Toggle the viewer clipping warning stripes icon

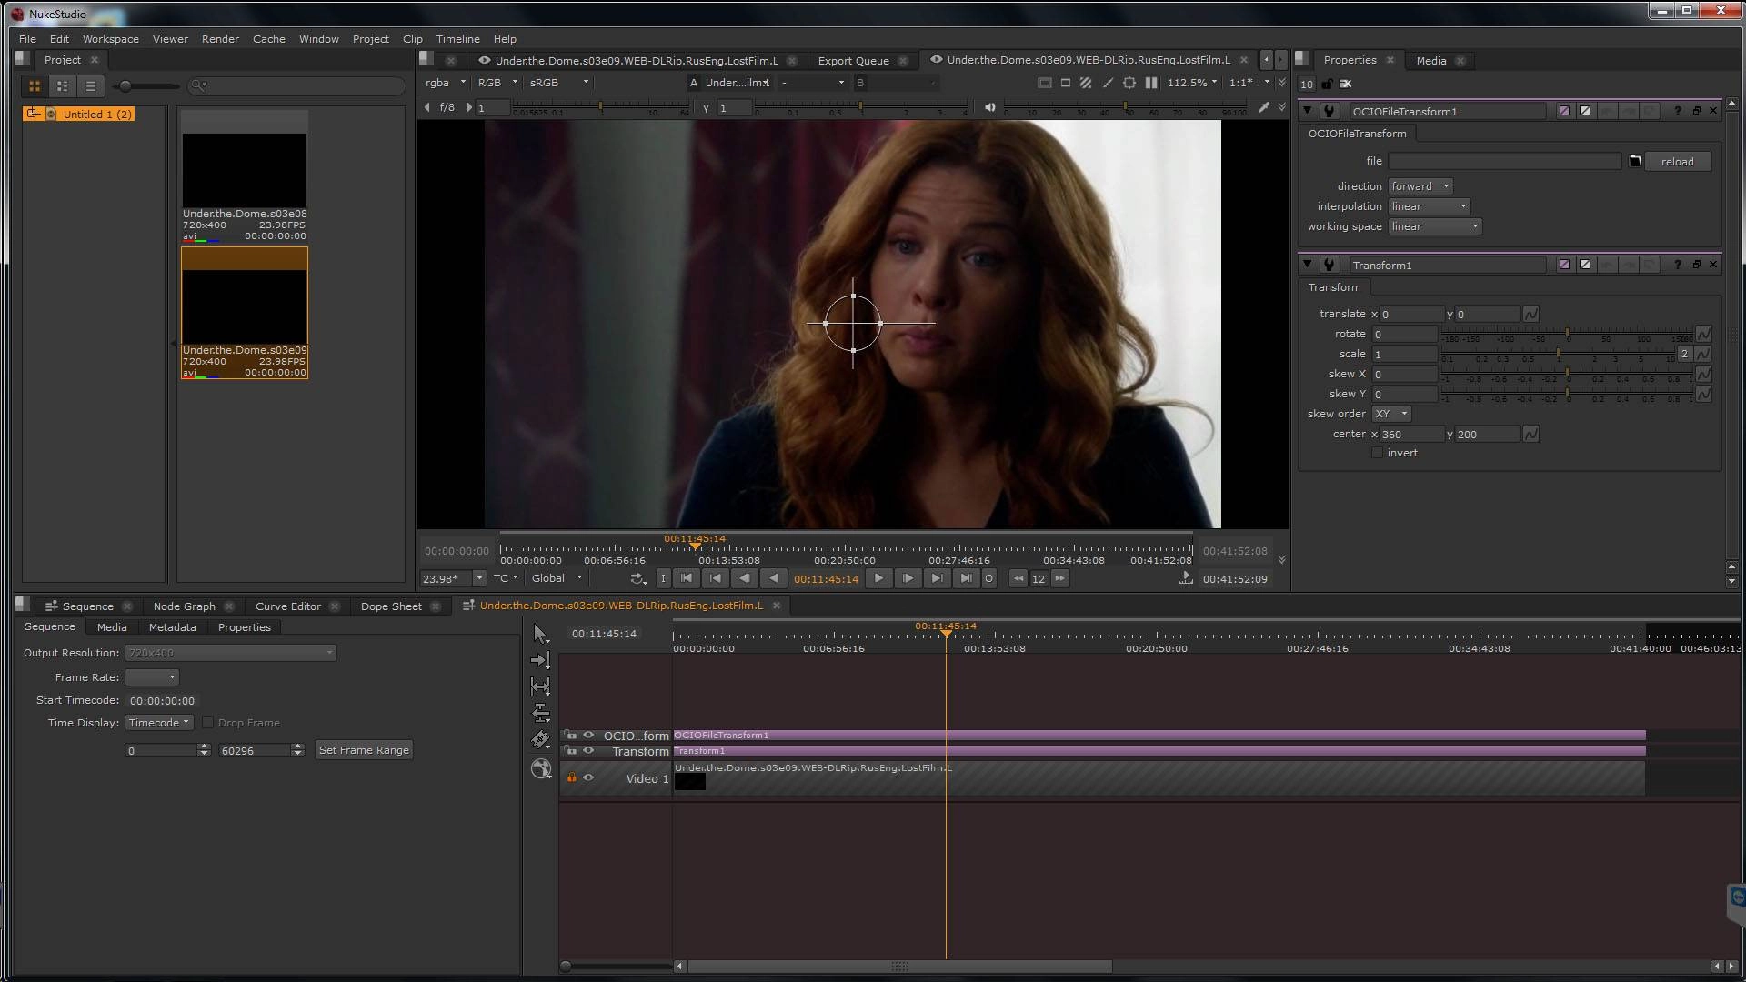pos(1085,83)
